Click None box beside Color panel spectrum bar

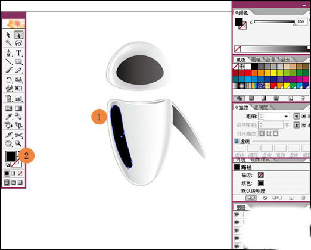pos(237,49)
